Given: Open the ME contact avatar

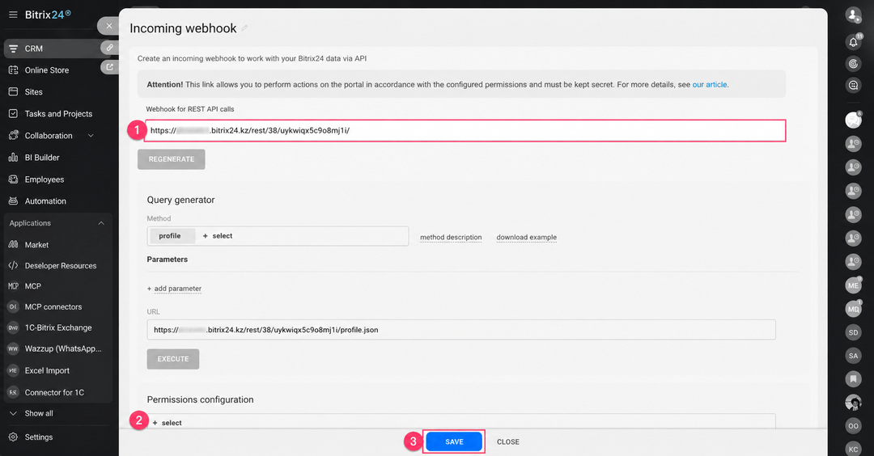Looking at the screenshot, I should pyautogui.click(x=854, y=285).
